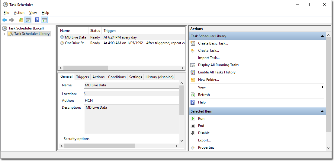Click the Back arrow toolbar icon
Viewport: 334px width, 161px height.
5,20
